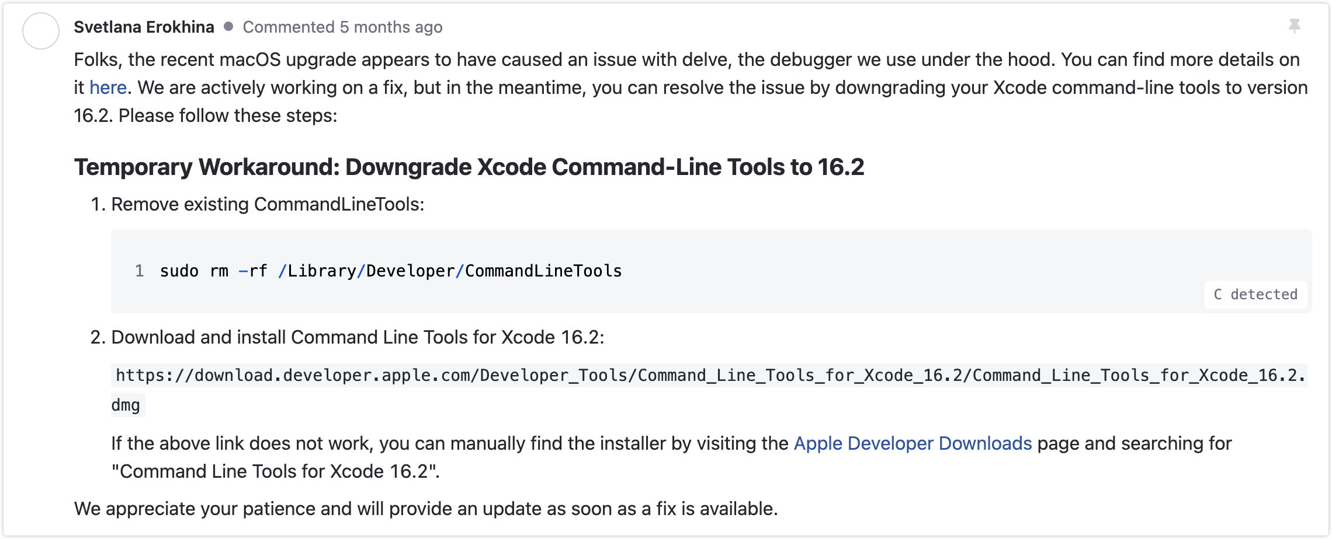Click step 2 "Download and install Command Line Tools"
Screen dimensions: 1332x539
[x=358, y=337]
